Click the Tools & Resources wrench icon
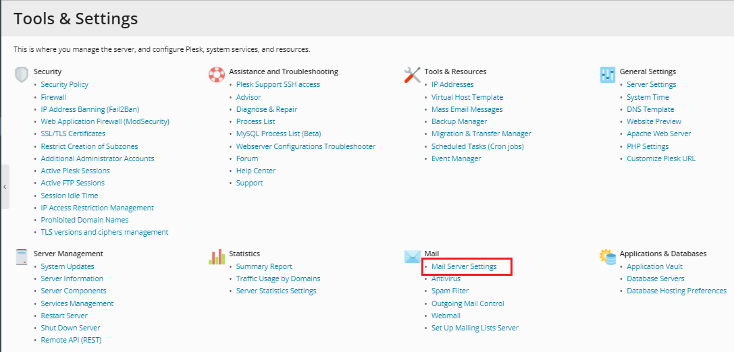 click(x=412, y=74)
